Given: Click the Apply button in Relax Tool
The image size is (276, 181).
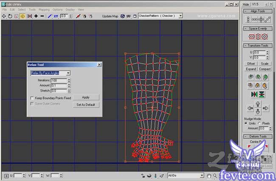Looking at the screenshot, I should (86, 97).
